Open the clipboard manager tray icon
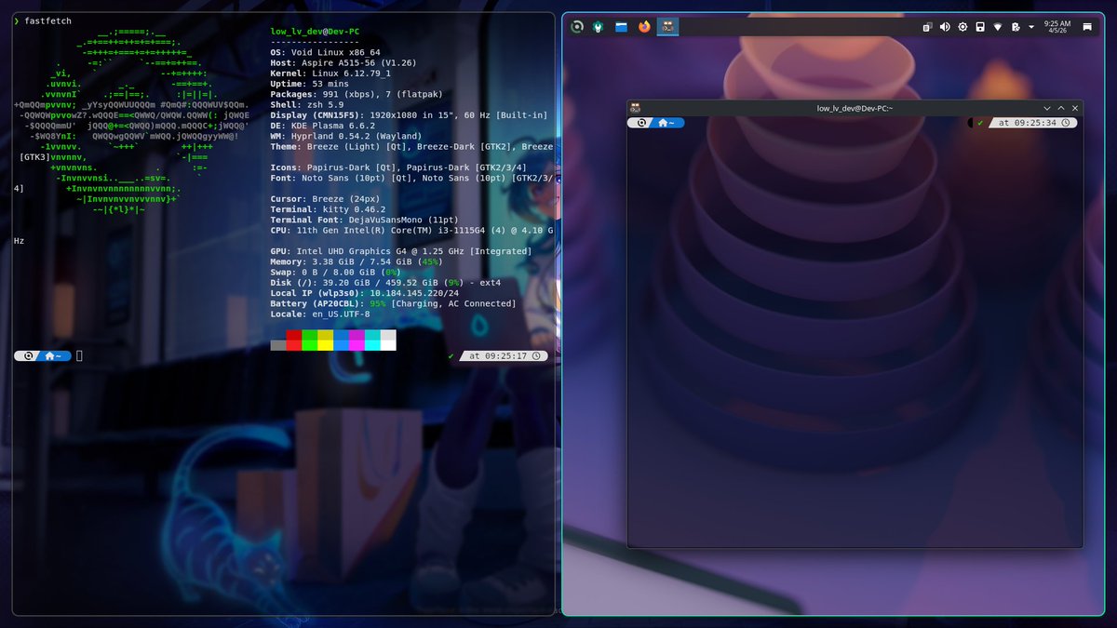The width and height of the screenshot is (1117, 628). click(926, 27)
